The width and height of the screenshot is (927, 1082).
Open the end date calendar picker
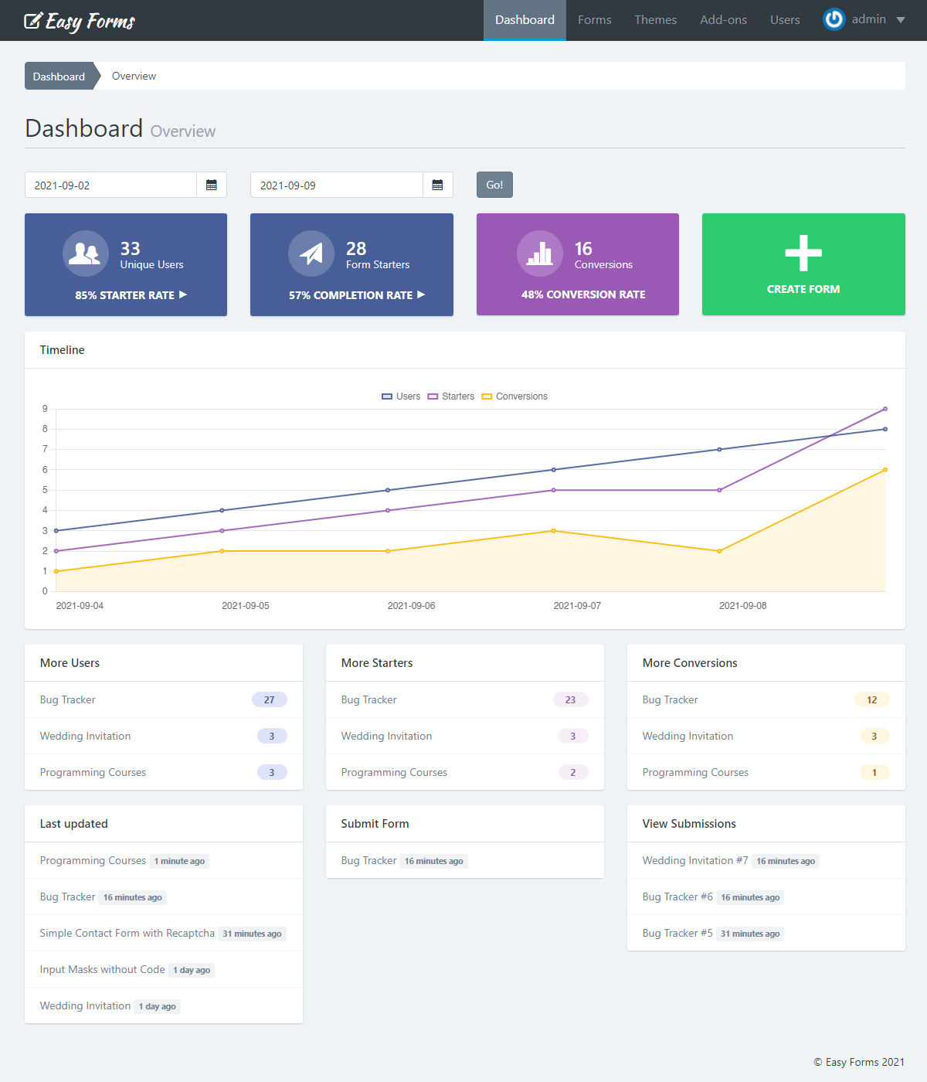coord(437,185)
